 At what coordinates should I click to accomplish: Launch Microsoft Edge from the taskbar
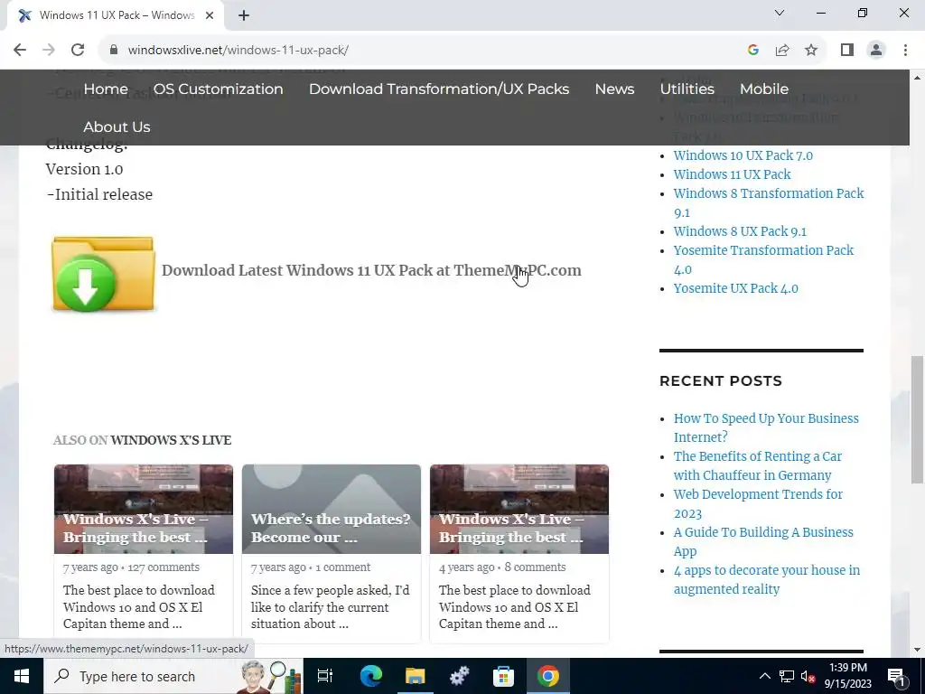(371, 676)
